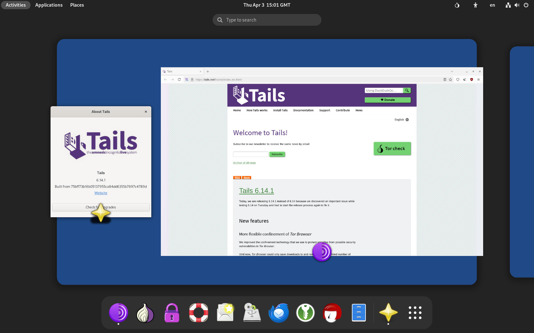Image resolution: width=534 pixels, height=333 pixels.
Task: Launch Tor Connection onion icon in dash
Action: [145, 313]
